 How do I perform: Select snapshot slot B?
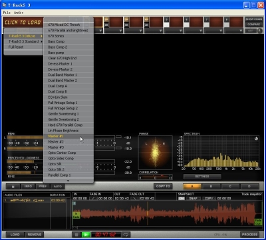tap(211, 187)
